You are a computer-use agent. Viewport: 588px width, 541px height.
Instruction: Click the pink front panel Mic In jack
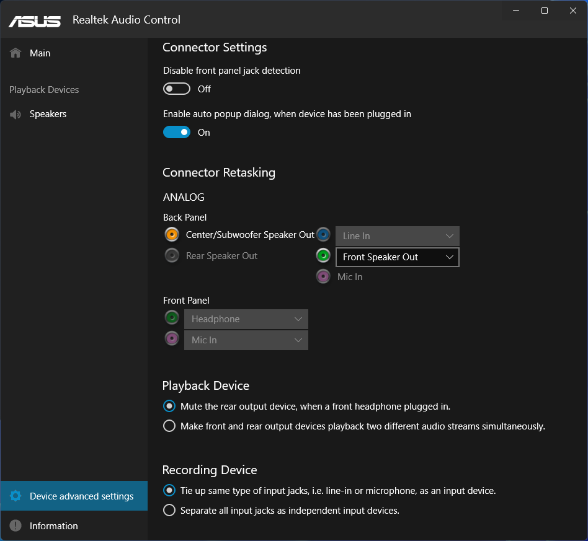(172, 338)
